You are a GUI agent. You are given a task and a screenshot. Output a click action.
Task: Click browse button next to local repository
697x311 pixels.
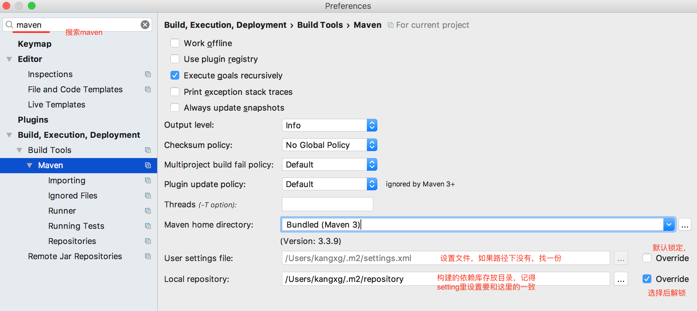(x=621, y=279)
